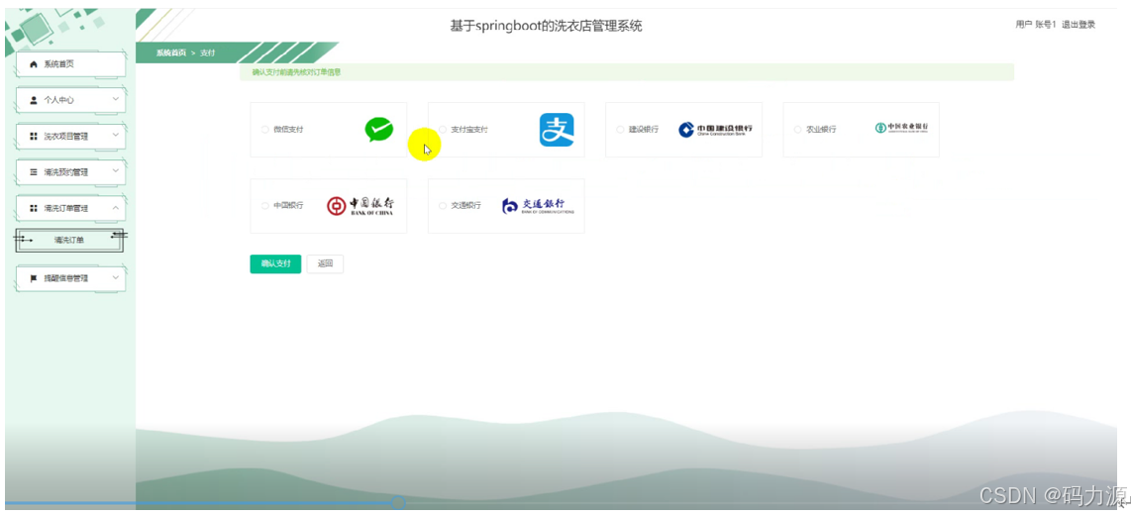Expand the 清洗预约管理 menu chevron
The height and width of the screenshot is (516, 1131).
[116, 171]
